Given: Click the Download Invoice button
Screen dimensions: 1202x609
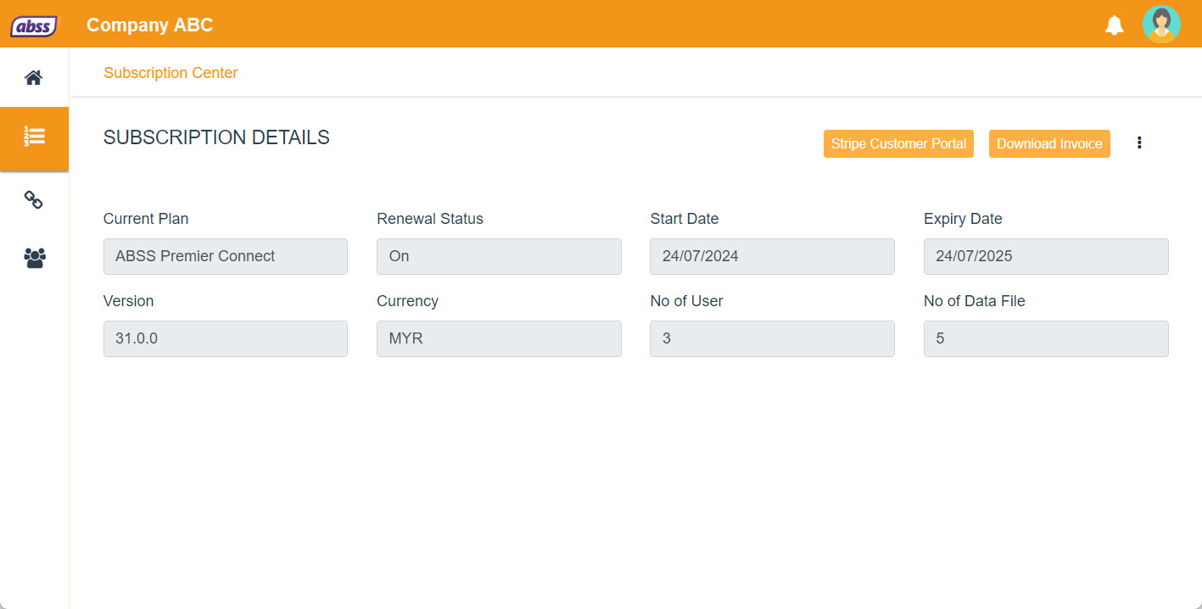Looking at the screenshot, I should tap(1049, 144).
